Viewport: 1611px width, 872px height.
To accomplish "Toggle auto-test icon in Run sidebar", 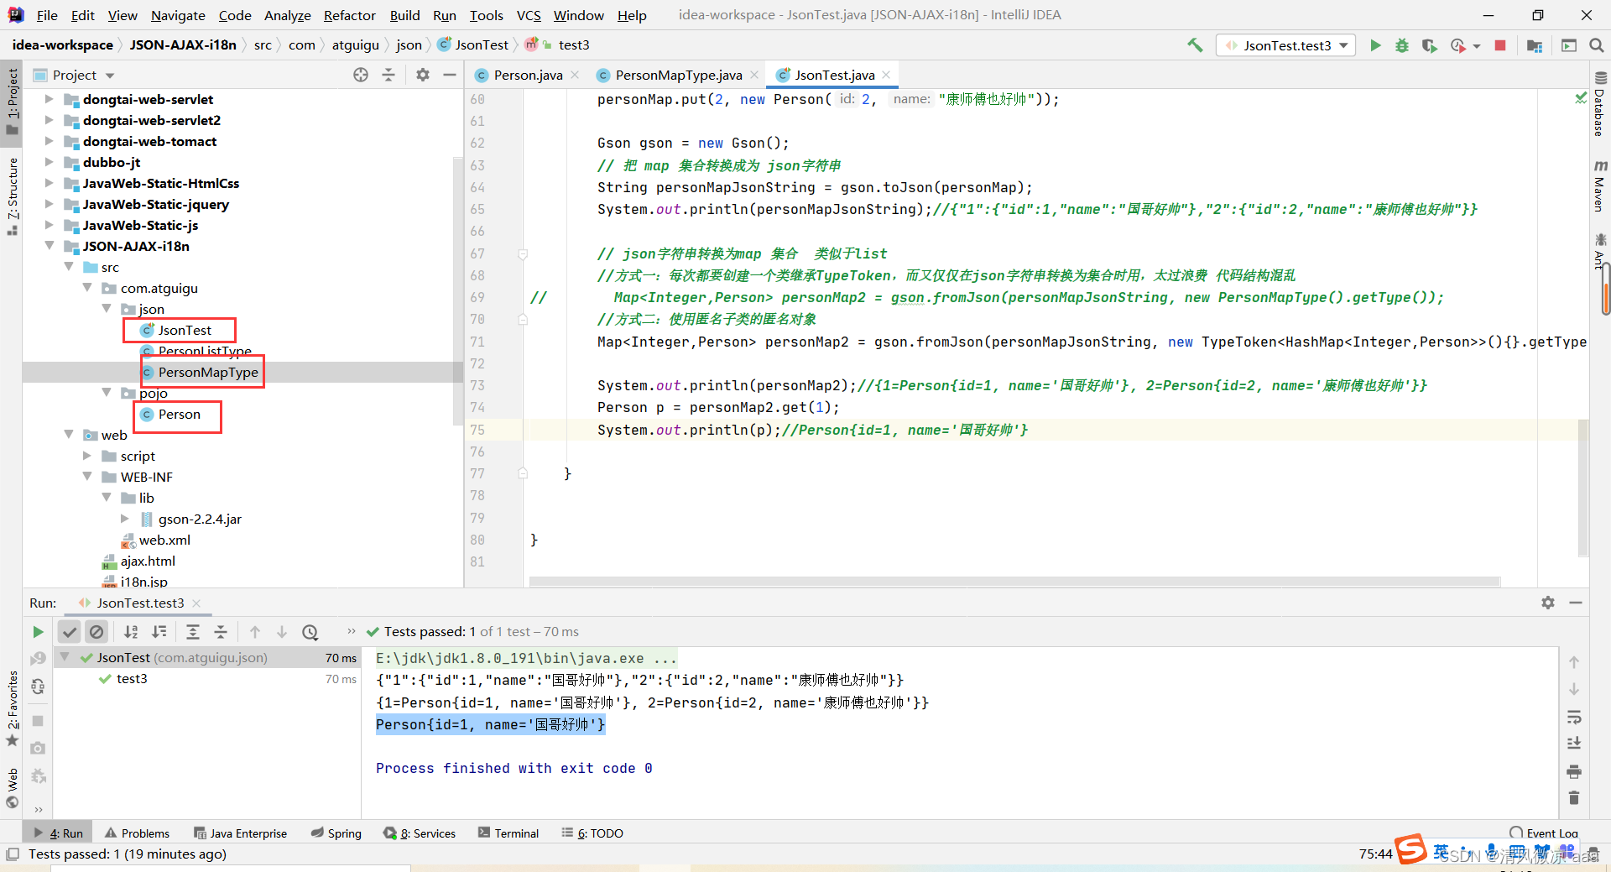I will point(38,687).
